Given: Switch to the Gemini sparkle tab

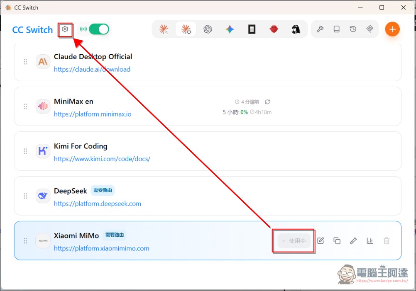Looking at the screenshot, I should (x=230, y=29).
